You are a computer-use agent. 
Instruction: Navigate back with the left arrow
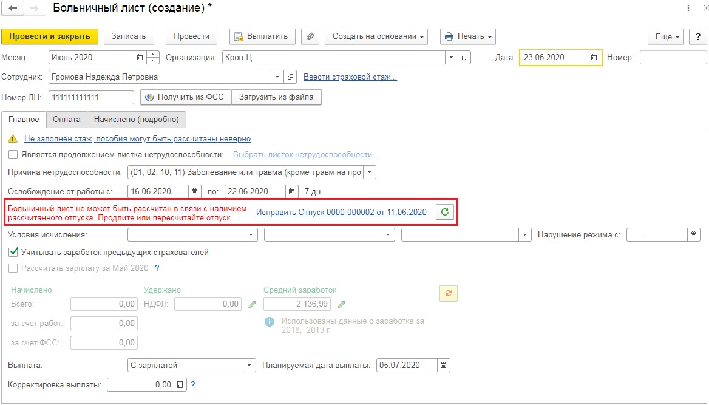pyautogui.click(x=13, y=9)
